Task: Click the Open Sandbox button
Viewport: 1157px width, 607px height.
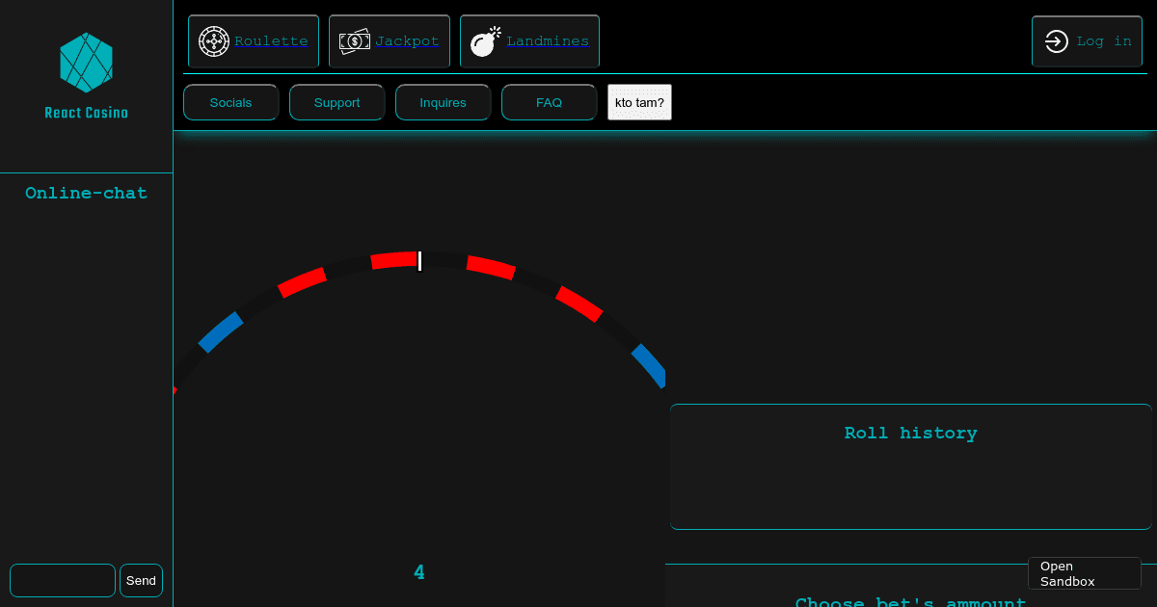Action: [x=1084, y=574]
